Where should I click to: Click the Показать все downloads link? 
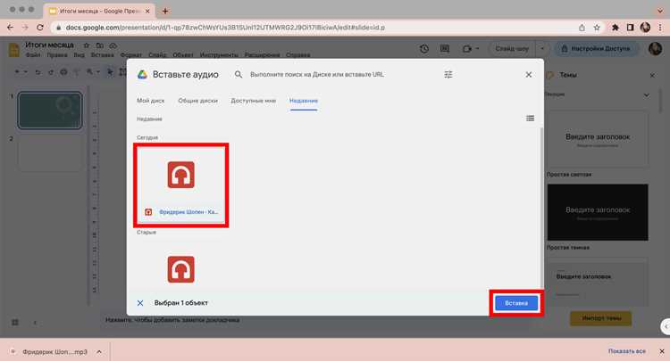click(x=627, y=351)
